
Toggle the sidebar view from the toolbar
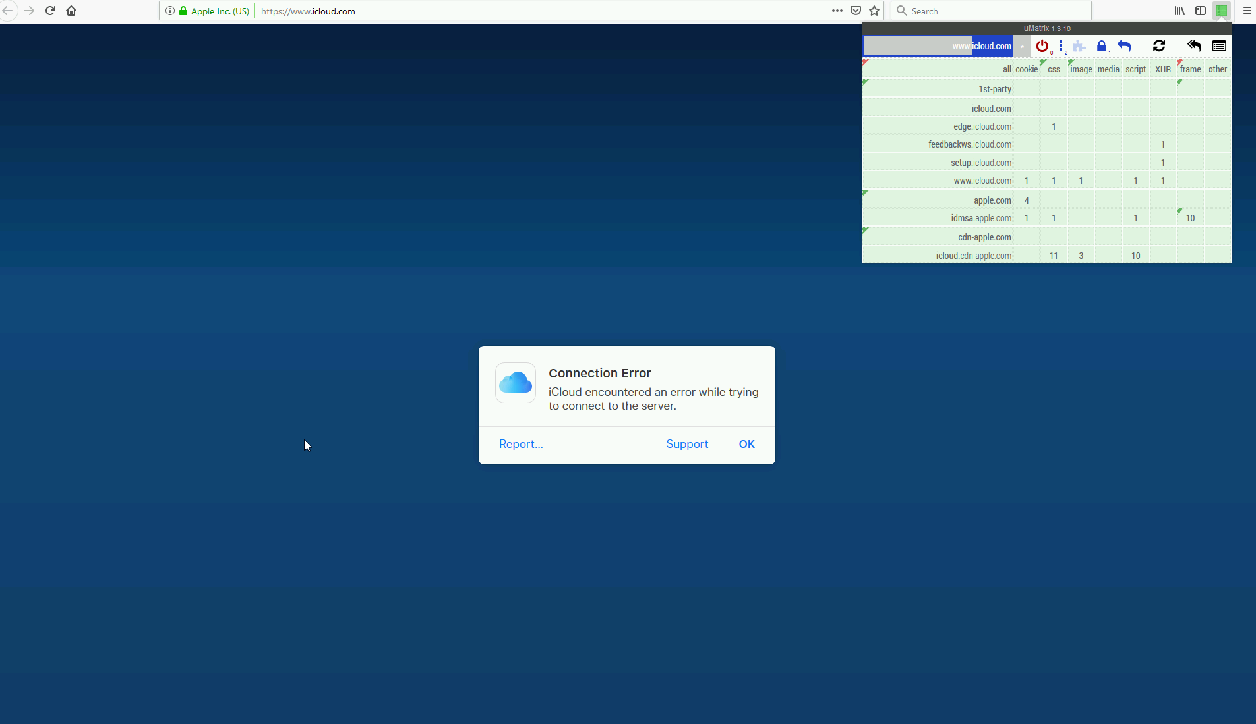pyautogui.click(x=1201, y=11)
